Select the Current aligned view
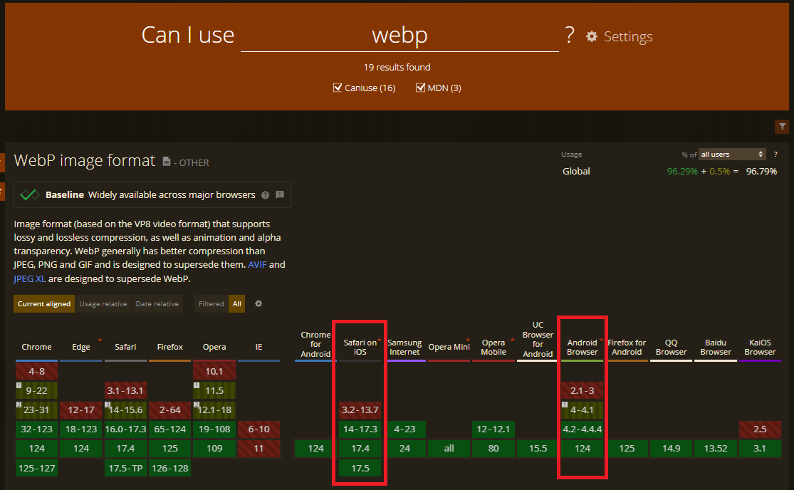 pyautogui.click(x=44, y=303)
